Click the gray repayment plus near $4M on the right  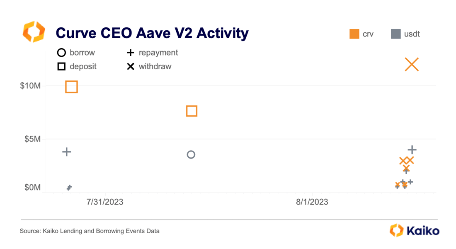[x=412, y=150]
